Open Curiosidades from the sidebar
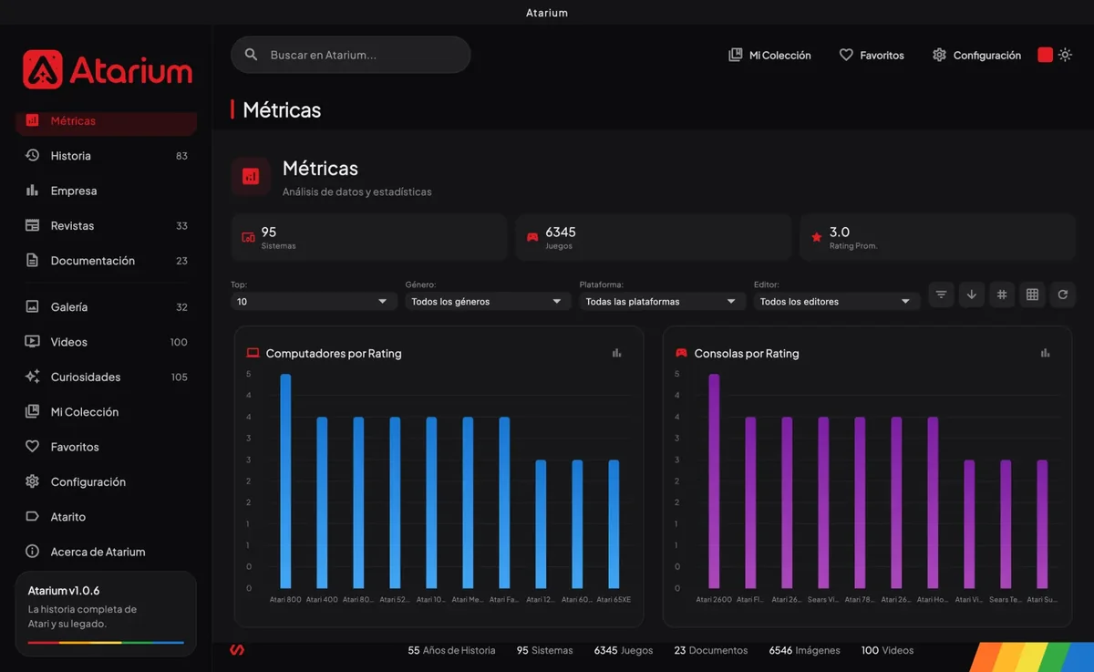 click(106, 377)
